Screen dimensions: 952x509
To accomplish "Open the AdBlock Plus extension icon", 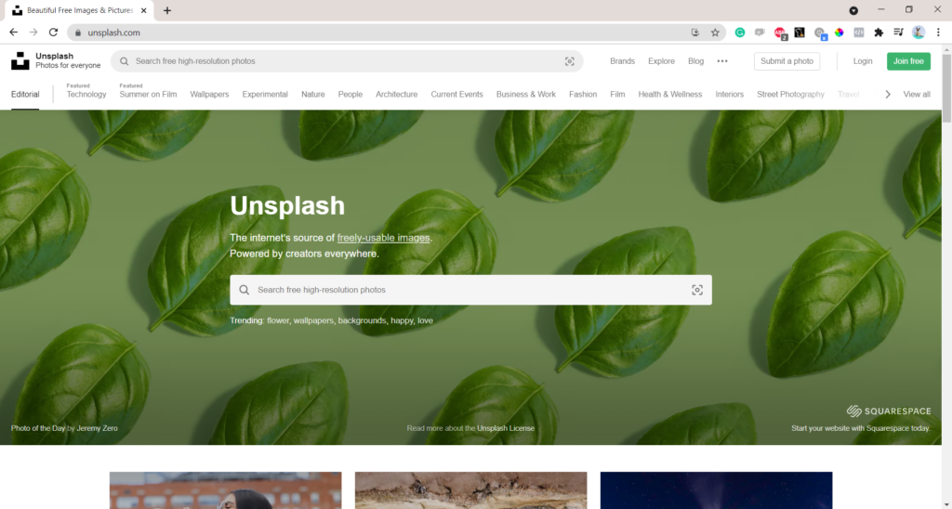I will click(780, 33).
